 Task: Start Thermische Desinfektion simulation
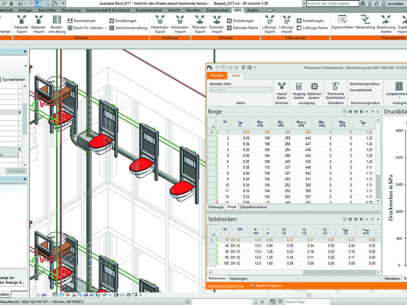(336, 87)
